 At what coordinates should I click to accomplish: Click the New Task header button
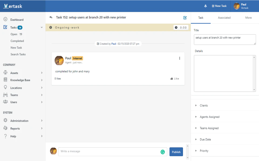[x=219, y=6]
